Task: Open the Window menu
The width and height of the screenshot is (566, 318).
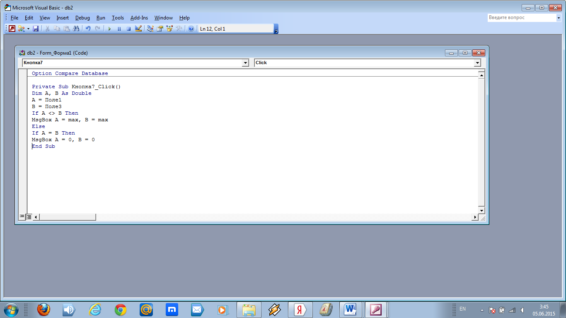Action: pyautogui.click(x=164, y=18)
